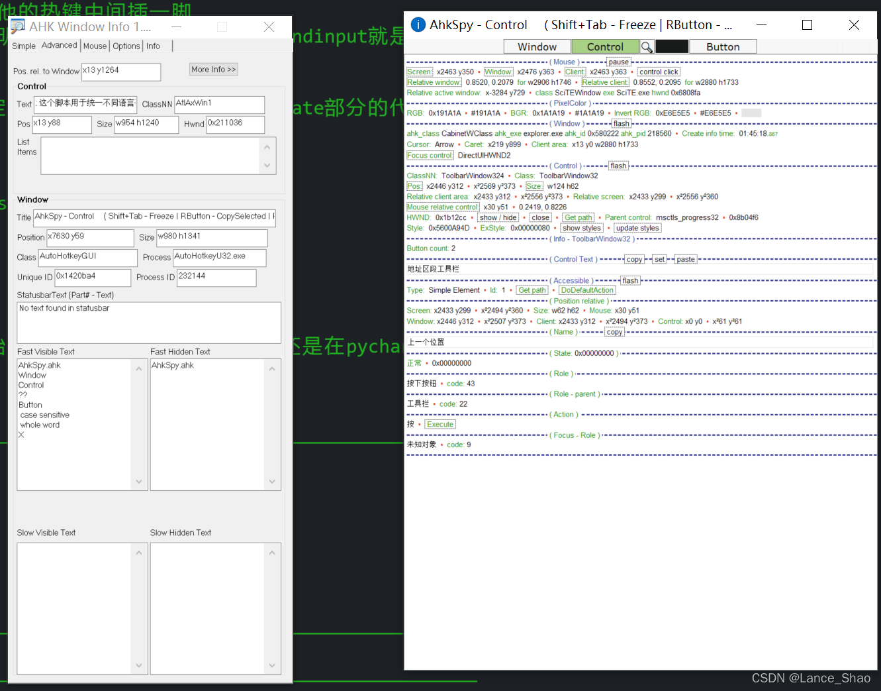The width and height of the screenshot is (881, 691).
Task: Switch to the Mouse tab in Window Info
Action: [95, 46]
